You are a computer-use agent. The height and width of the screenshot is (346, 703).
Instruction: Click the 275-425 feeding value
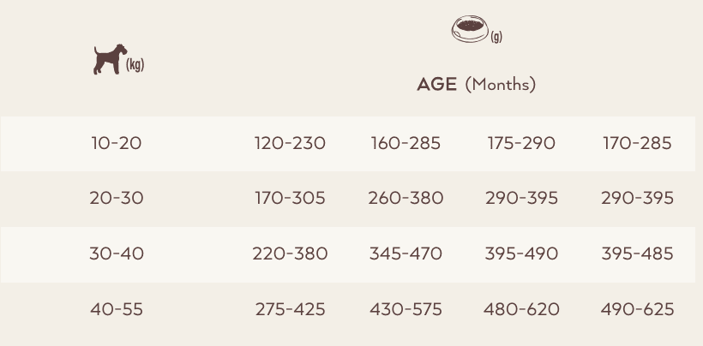pyautogui.click(x=290, y=309)
